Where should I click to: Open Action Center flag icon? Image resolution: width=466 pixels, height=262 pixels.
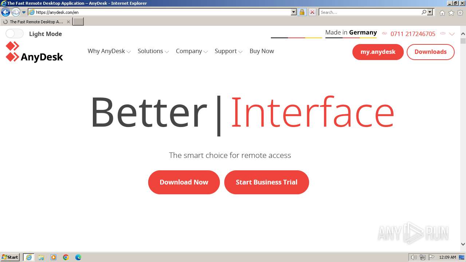tap(431, 257)
